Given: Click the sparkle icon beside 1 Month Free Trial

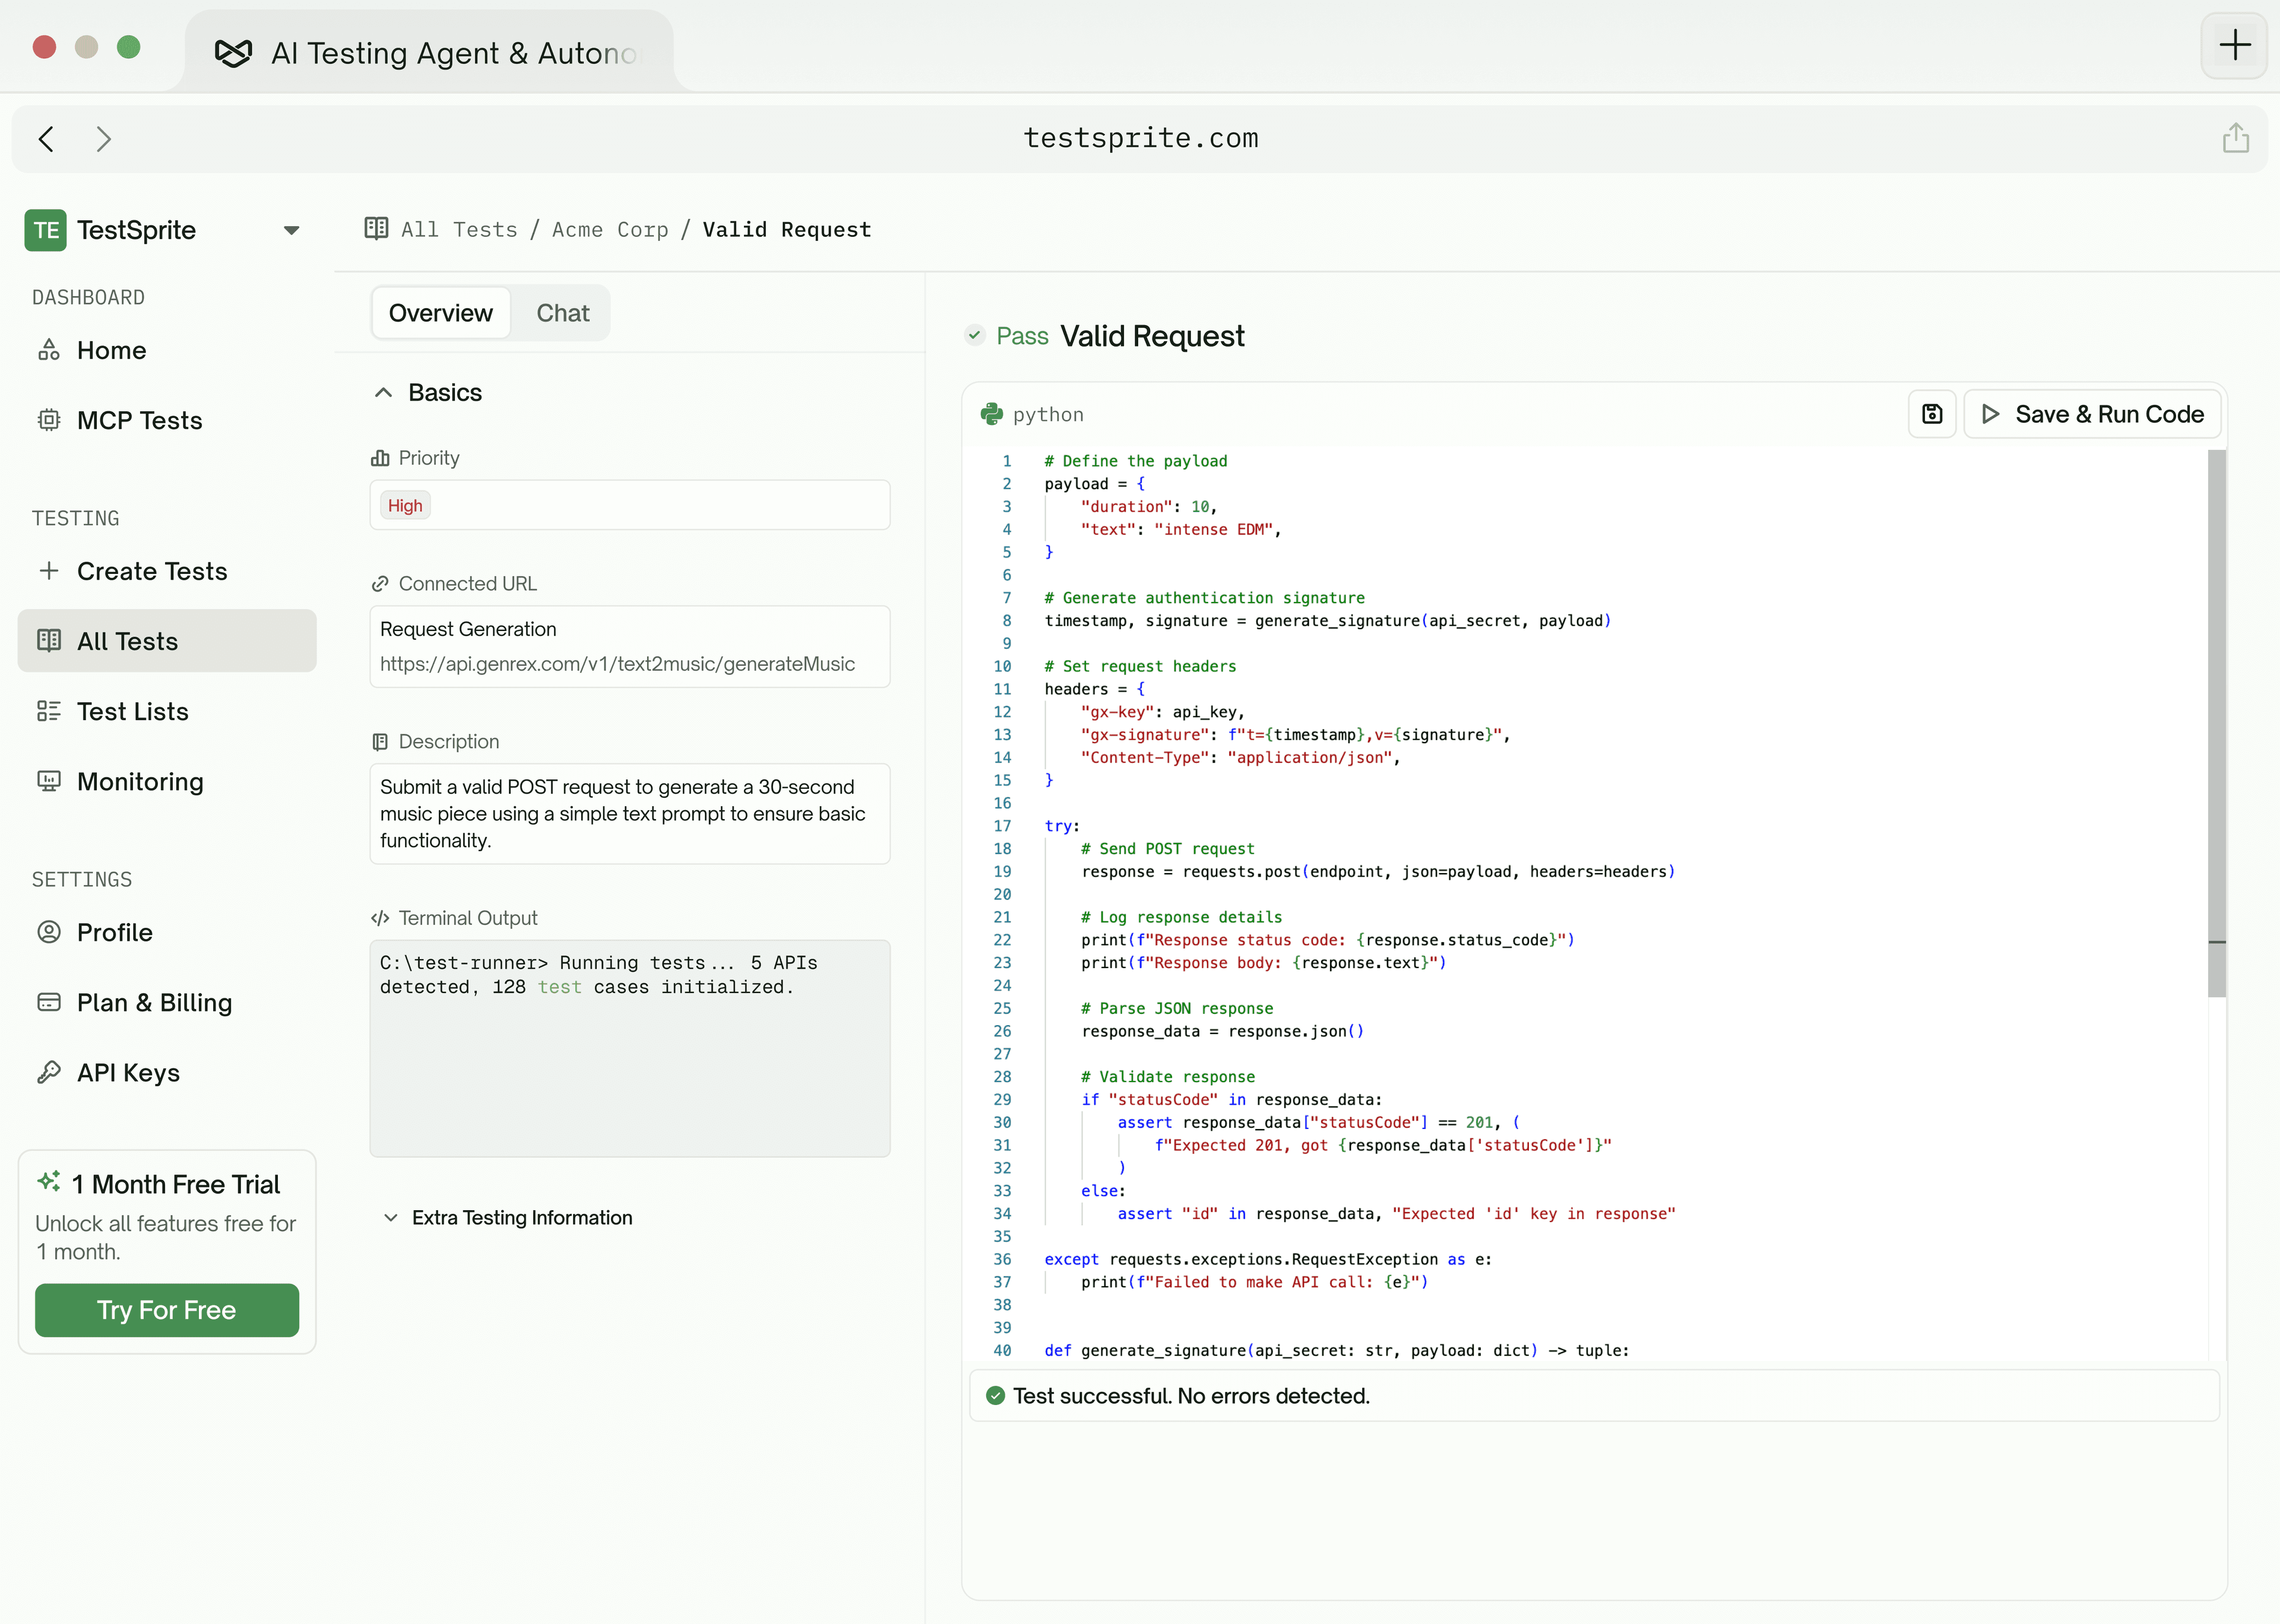Looking at the screenshot, I should [x=48, y=1182].
